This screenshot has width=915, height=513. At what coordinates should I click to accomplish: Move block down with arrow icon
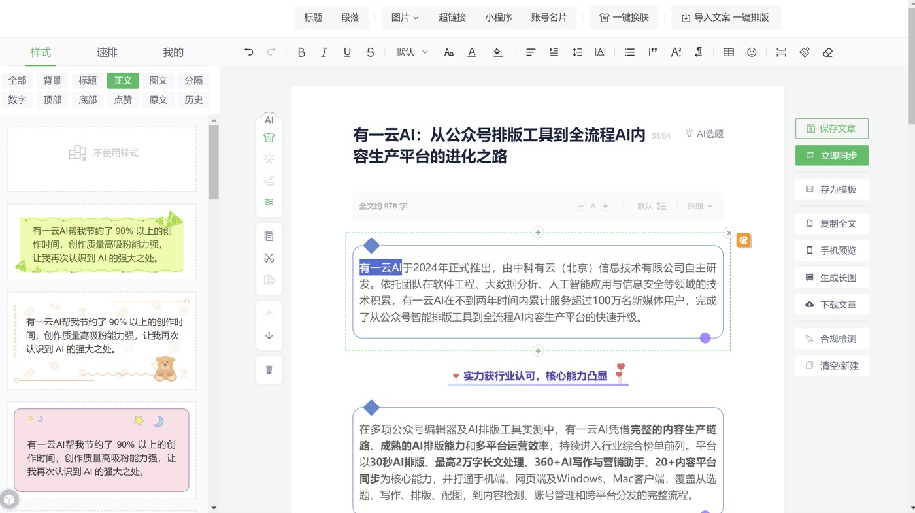(269, 336)
